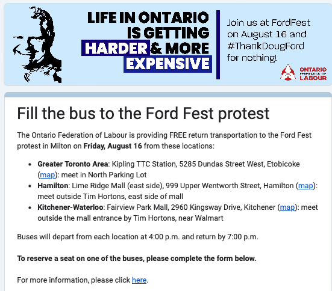The height and width of the screenshot is (291, 332).
Task: Click the 'HARDER' highlighted word in banner
Action: pyautogui.click(x=116, y=48)
